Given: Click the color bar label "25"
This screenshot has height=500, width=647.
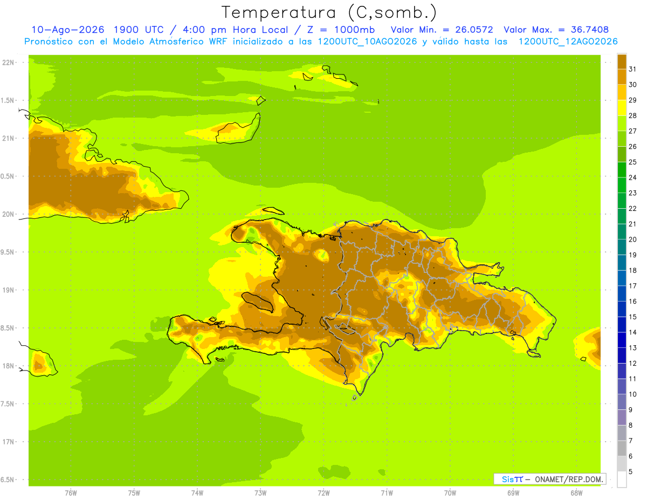Looking at the screenshot, I should click(x=633, y=162).
